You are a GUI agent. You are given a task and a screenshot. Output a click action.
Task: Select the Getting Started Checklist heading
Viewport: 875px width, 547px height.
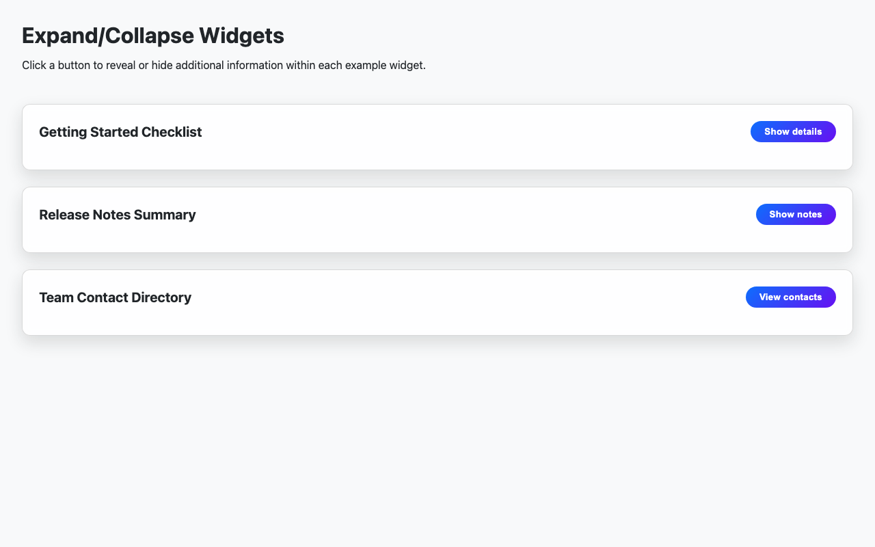(x=120, y=131)
